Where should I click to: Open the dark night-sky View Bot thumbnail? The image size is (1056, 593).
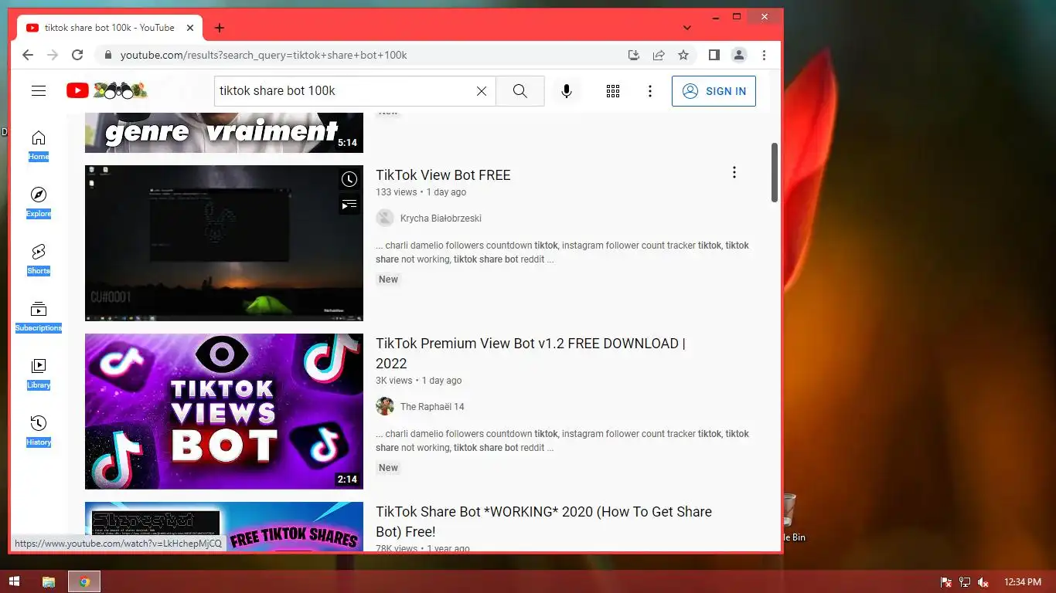224,243
